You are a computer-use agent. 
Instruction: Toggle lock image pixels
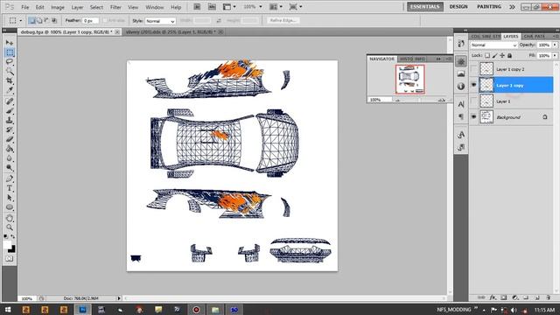click(494, 55)
